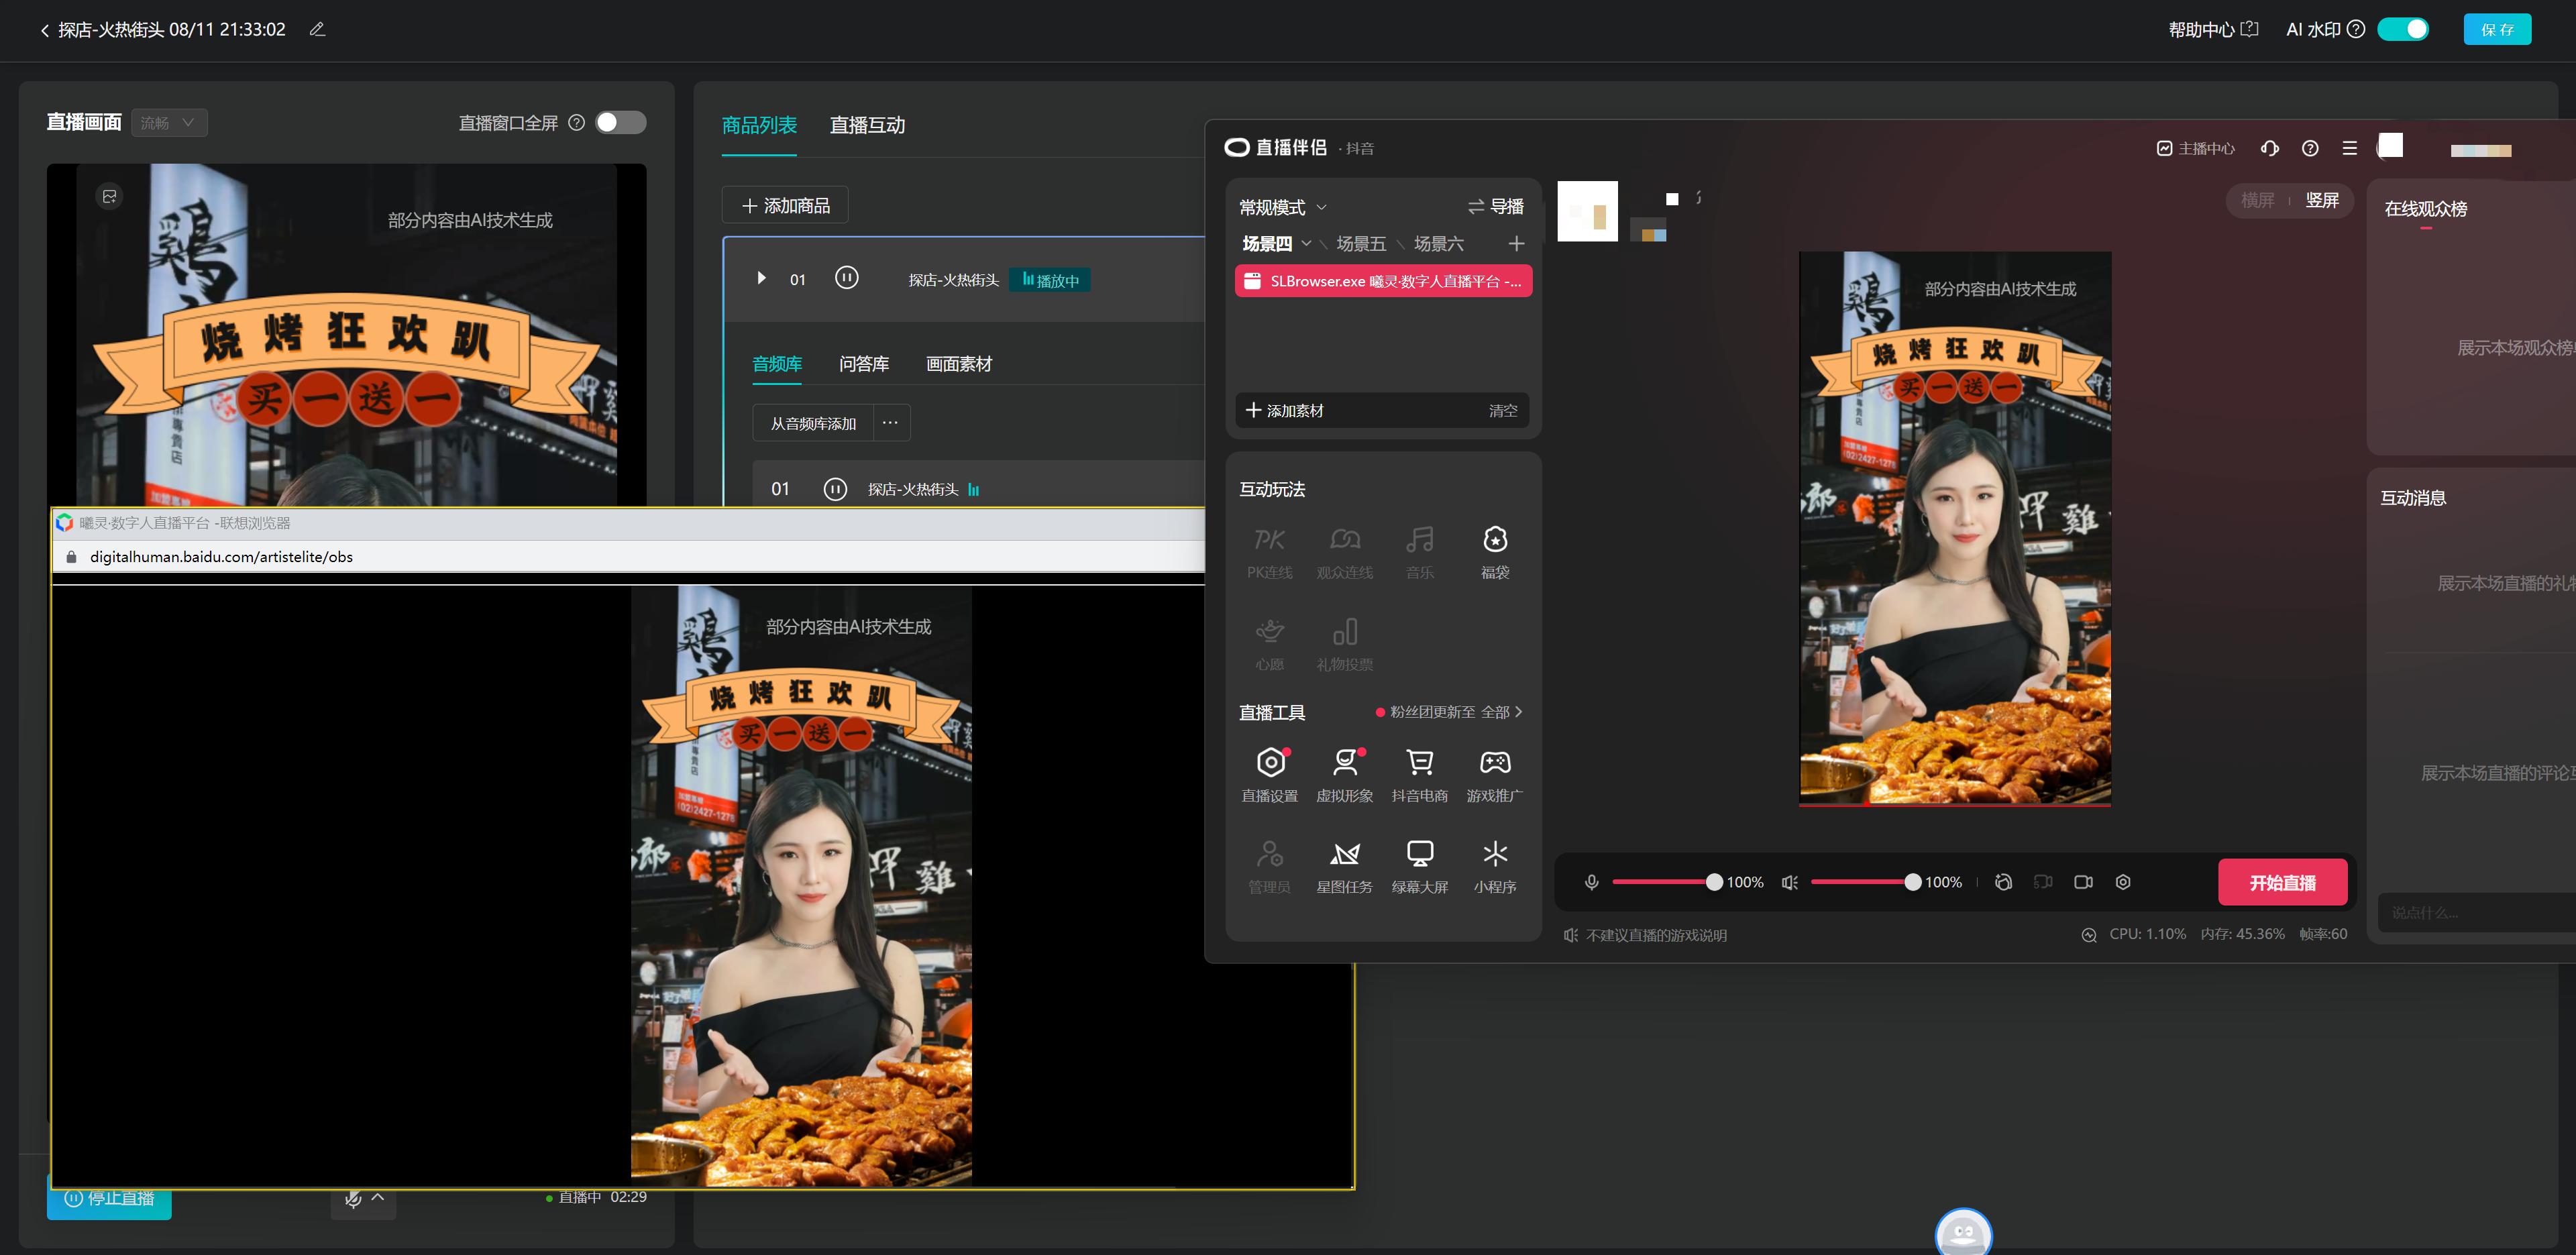This screenshot has height=1255, width=2576.
Task: Drag the microphone volume slider to adjust
Action: 1710,884
